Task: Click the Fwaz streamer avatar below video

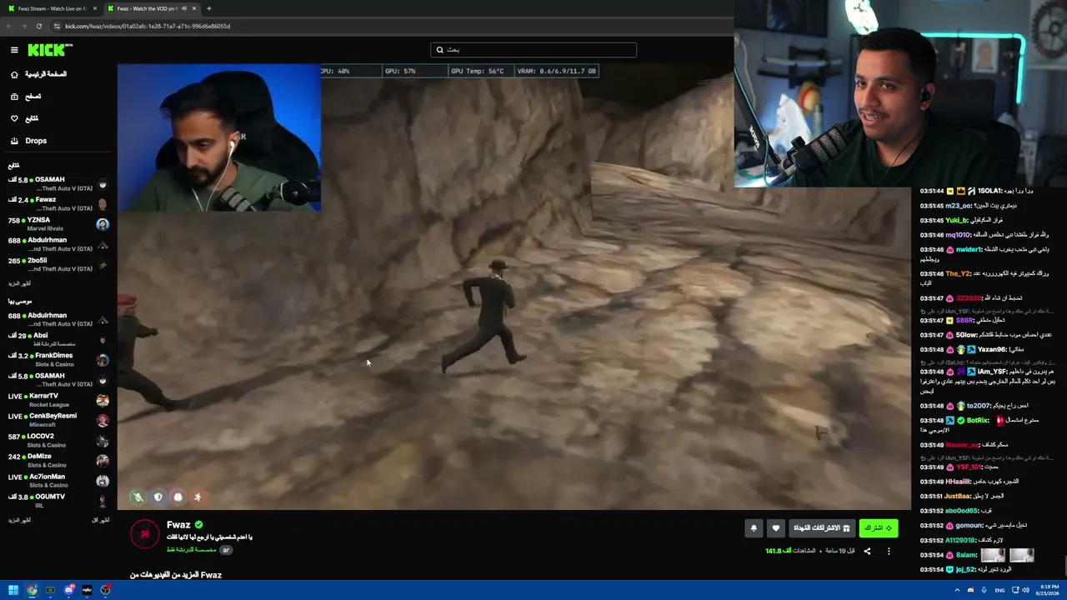Action: tap(145, 533)
